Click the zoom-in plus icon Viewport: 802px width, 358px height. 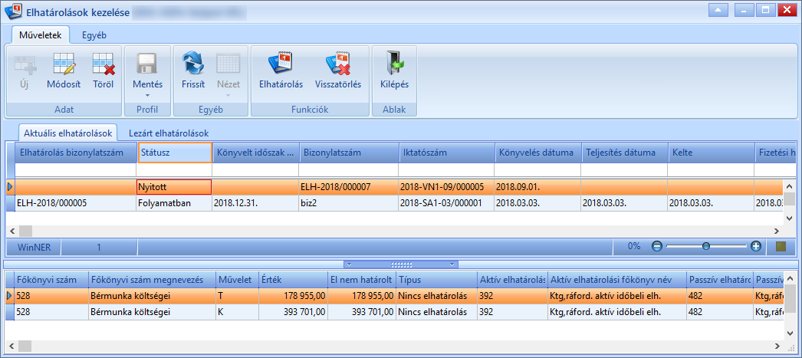(756, 246)
